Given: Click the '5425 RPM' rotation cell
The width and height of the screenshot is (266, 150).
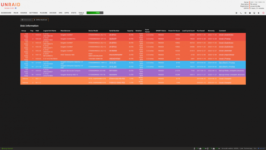Looking at the screenshot, I should tap(141, 71).
